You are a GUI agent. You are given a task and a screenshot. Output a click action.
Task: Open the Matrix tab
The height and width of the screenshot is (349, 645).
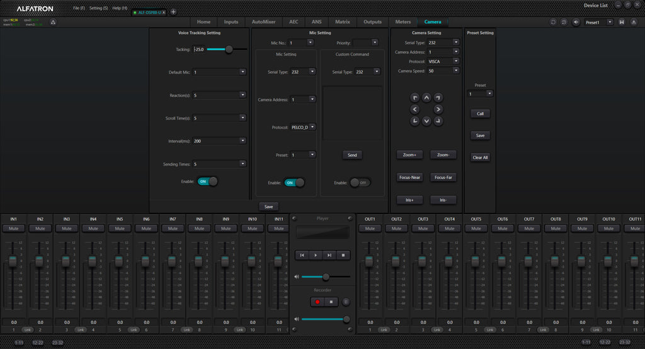pos(342,22)
